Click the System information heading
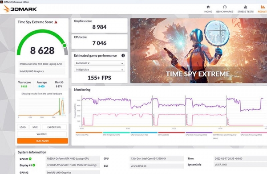Viewport: 267px width, 174px height. 32,152
